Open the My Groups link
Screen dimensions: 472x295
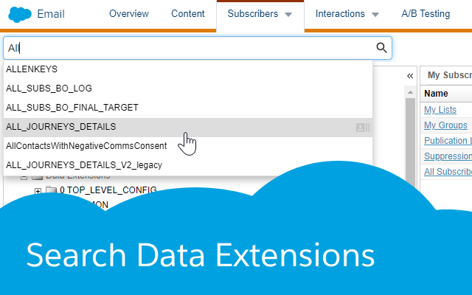(445, 125)
